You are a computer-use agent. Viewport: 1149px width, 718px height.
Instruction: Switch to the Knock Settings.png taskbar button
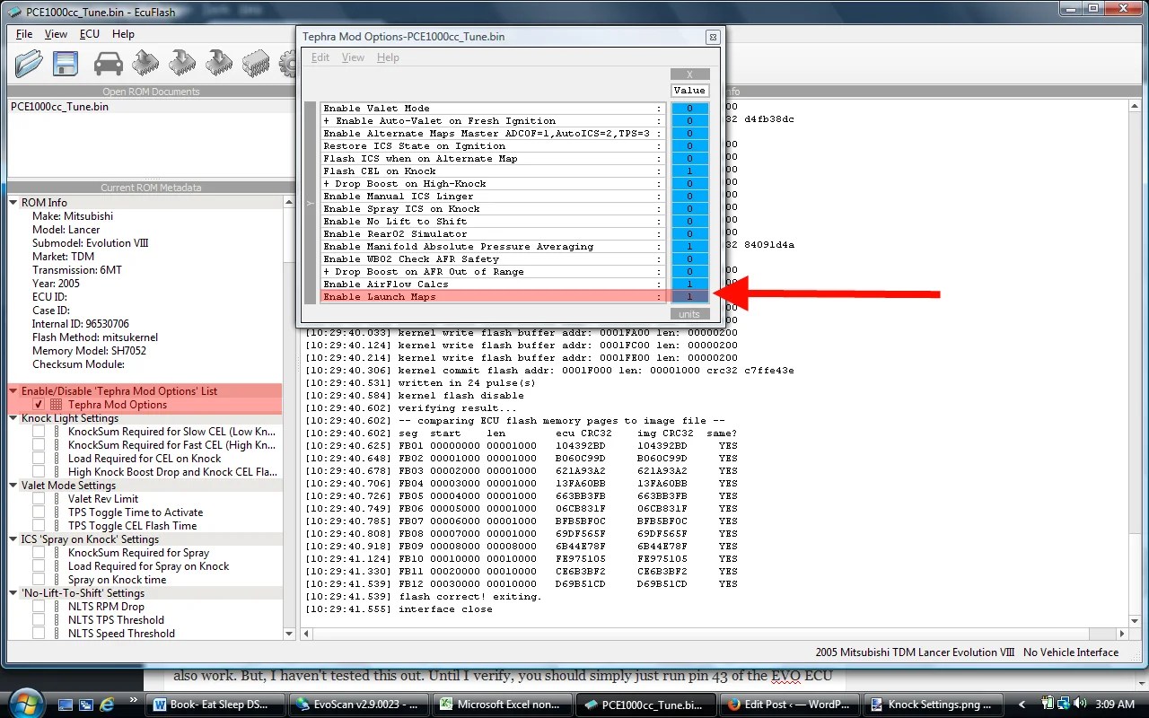tap(934, 705)
